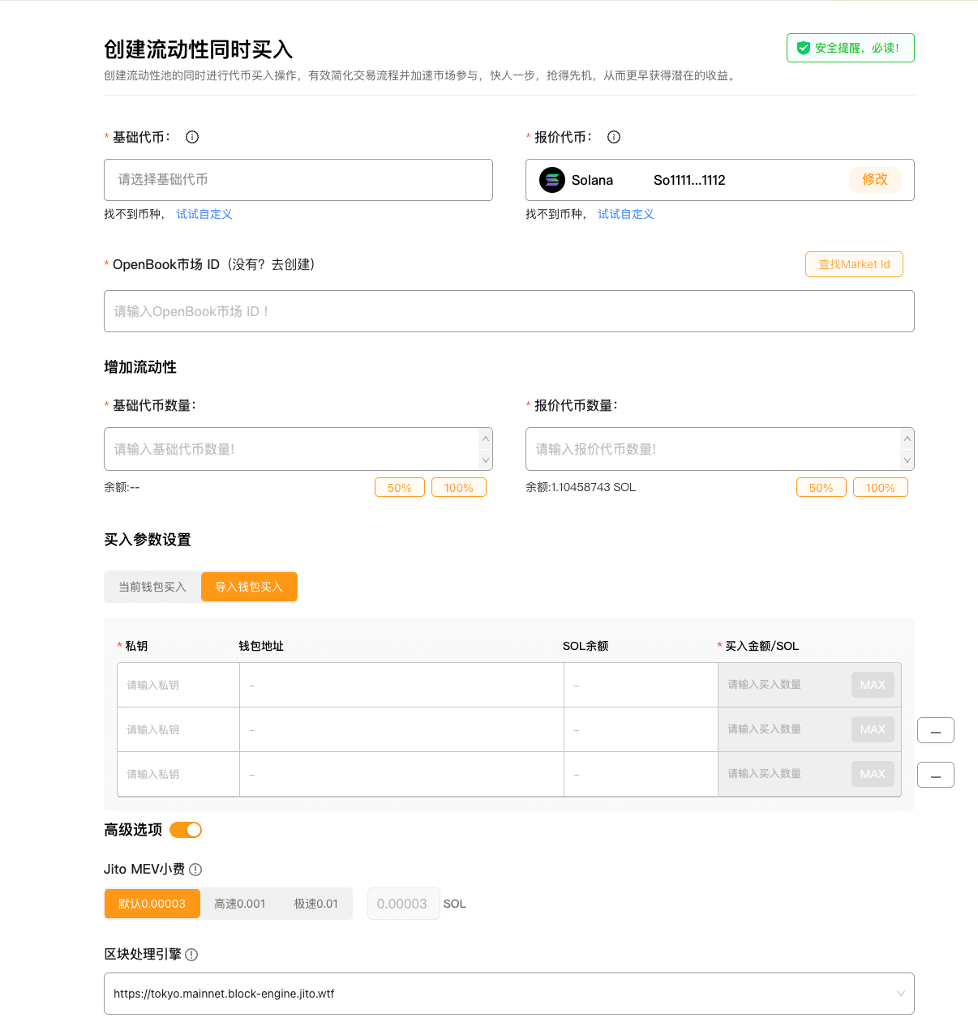The image size is (978, 1026).
Task: Select the 极速0.01 Jito fee option
Action: click(x=316, y=904)
